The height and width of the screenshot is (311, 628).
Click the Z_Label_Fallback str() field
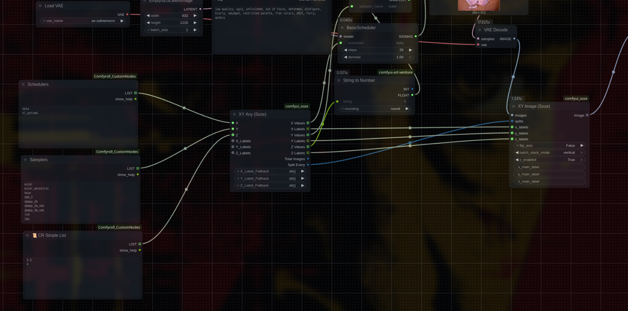(x=270, y=185)
